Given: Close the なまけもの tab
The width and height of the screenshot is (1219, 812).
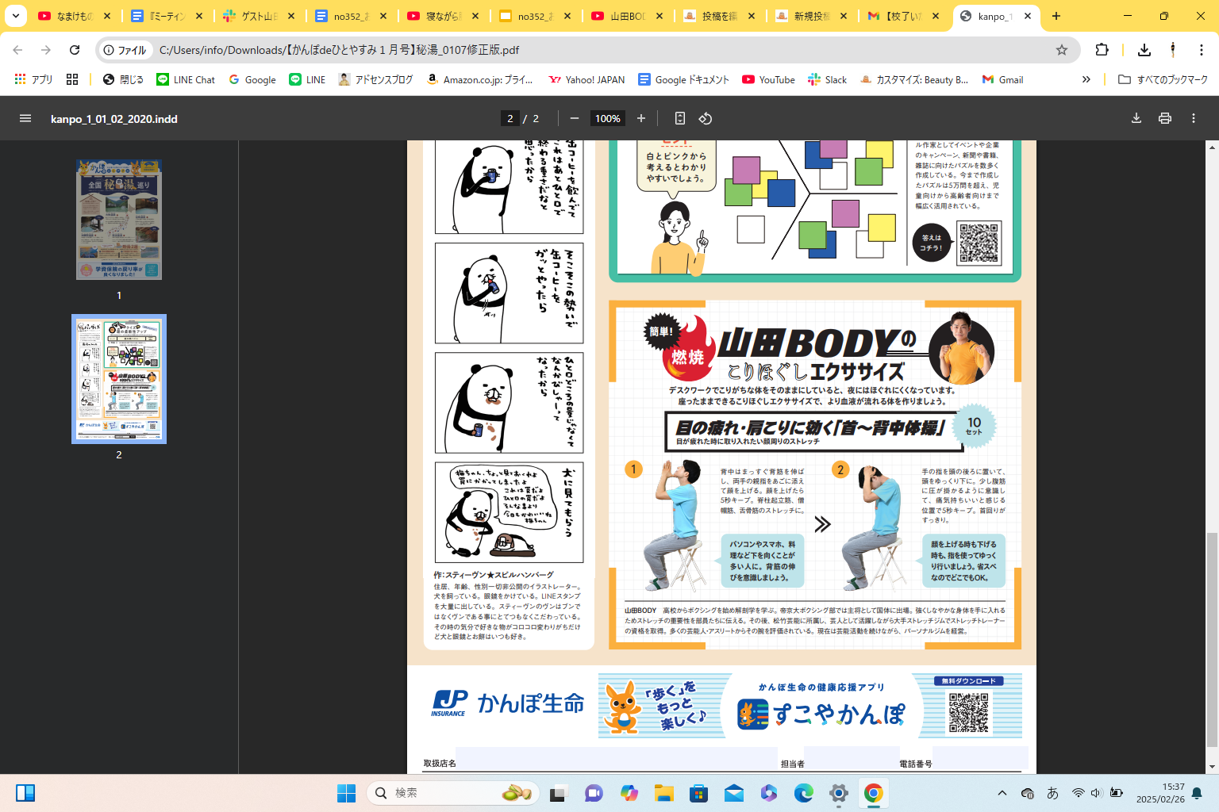Looking at the screenshot, I should (x=107, y=16).
